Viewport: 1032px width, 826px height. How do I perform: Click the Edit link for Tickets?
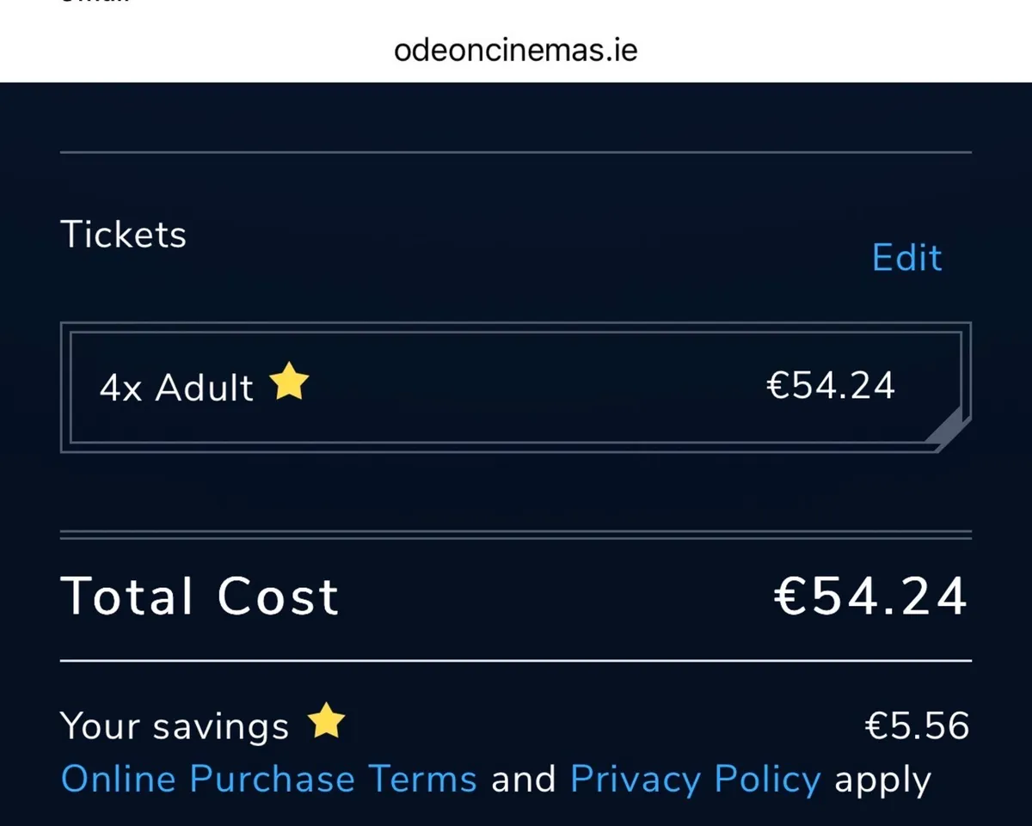(906, 257)
